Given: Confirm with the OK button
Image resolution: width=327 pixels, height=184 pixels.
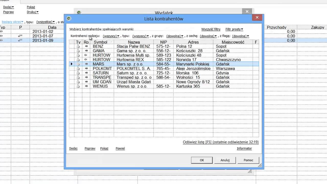Looking at the screenshot, I should point(202,160).
